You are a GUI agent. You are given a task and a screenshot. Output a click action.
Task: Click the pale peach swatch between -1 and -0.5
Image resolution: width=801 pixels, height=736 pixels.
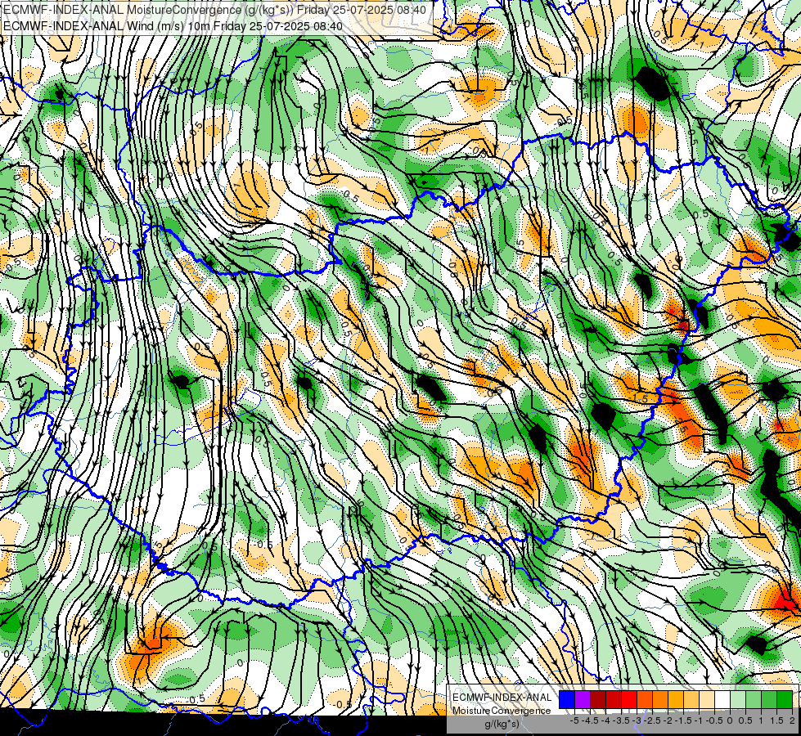(x=707, y=700)
